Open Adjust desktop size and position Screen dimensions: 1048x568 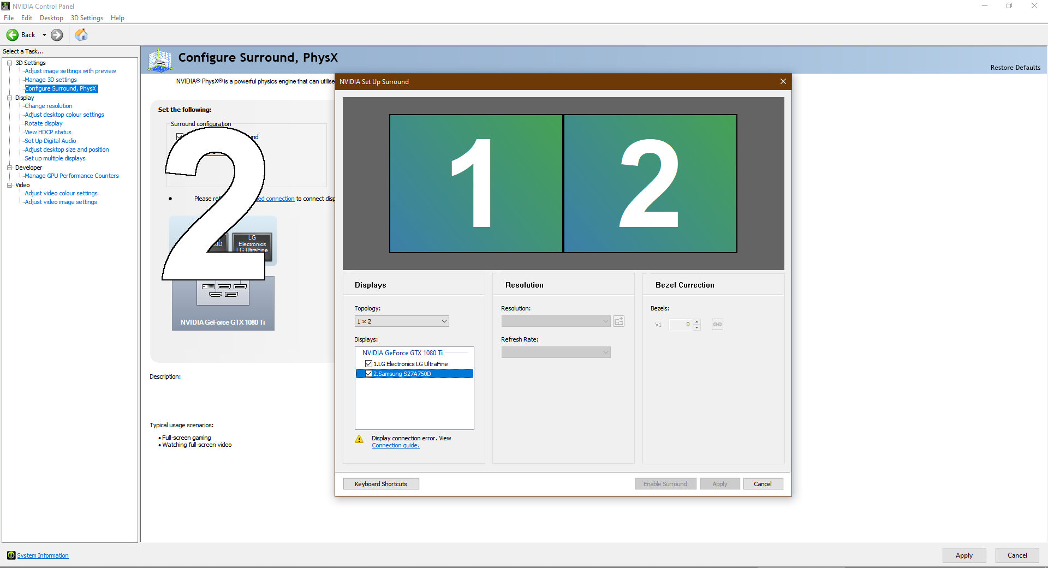coord(67,150)
